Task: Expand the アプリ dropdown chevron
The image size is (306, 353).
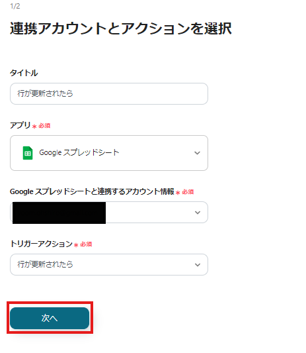Action: (x=197, y=153)
